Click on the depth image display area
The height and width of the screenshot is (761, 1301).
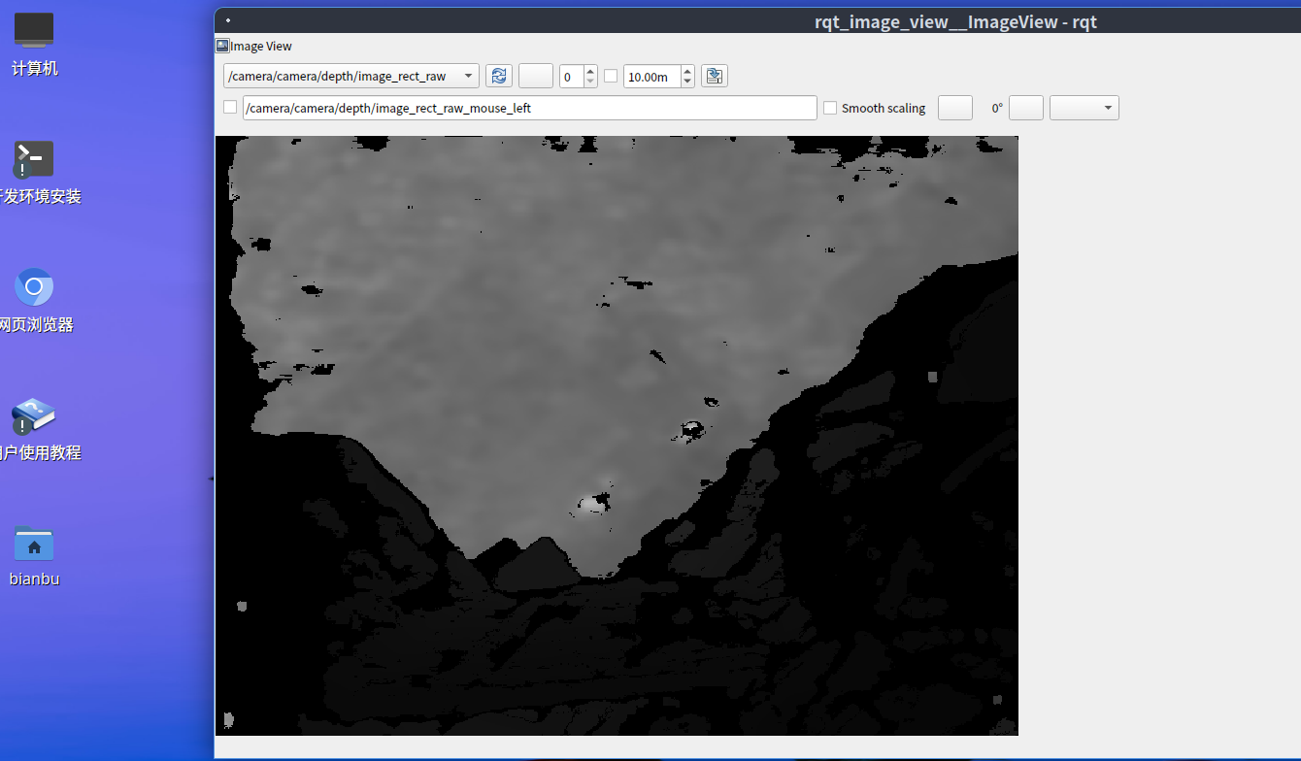coord(617,435)
